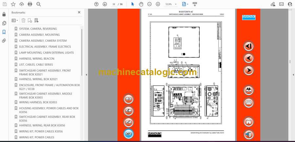Send document by email envelope icon
The width and height of the screenshot is (295, 142).
282,4
